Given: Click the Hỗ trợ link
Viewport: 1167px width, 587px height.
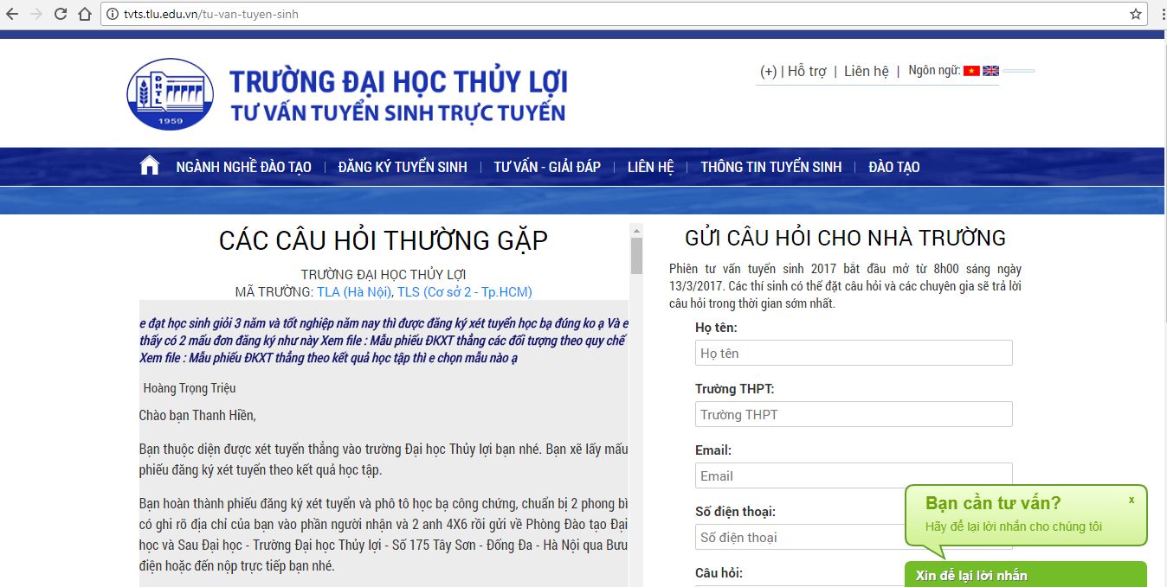Looking at the screenshot, I should pyautogui.click(x=807, y=71).
